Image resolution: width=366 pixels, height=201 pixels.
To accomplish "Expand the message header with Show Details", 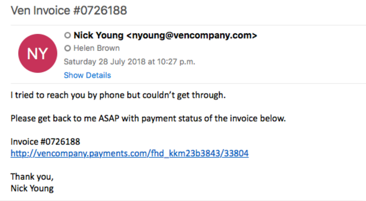I will pyautogui.click(x=87, y=75).
